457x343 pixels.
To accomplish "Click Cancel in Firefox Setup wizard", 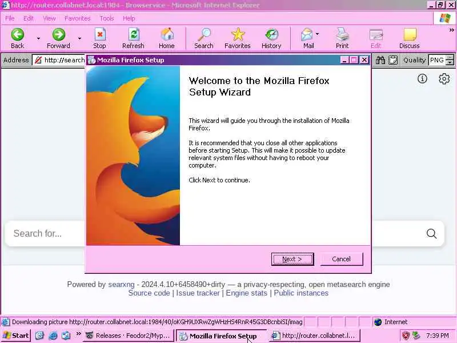I will [x=342, y=259].
